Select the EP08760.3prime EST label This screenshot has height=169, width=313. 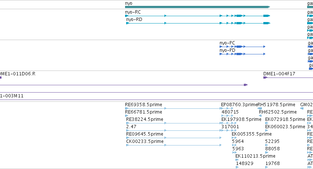239,105
